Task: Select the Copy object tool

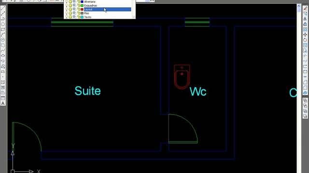Action: [305, 13]
